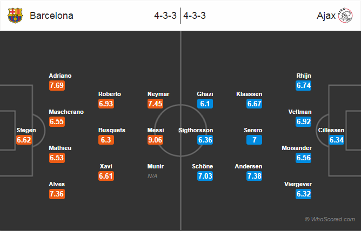The height and width of the screenshot is (231, 361).
Task: Select Neymar's 7.45 rating badge
Action: point(156,104)
